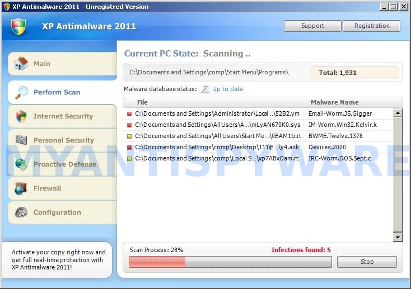The width and height of the screenshot is (411, 289).
Task: Click the results list scrollbar track
Action: click(x=398, y=175)
